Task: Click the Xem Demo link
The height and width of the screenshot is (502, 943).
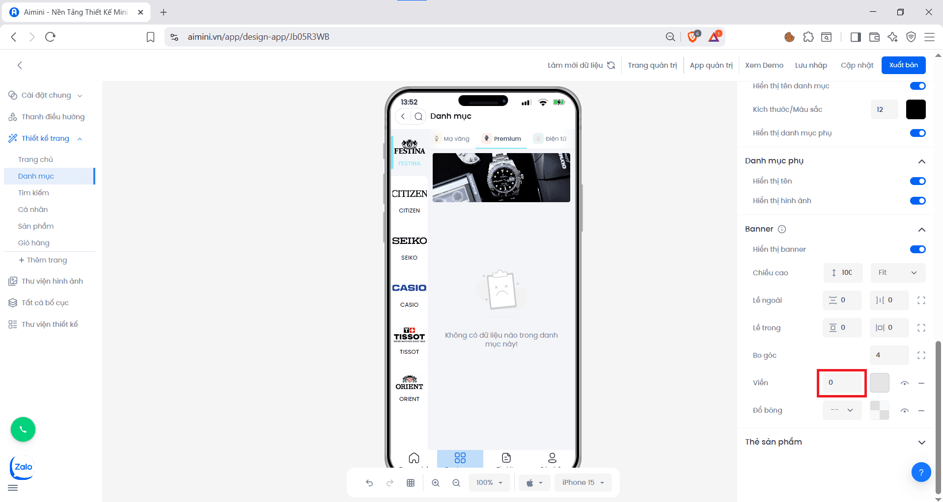Action: click(764, 65)
